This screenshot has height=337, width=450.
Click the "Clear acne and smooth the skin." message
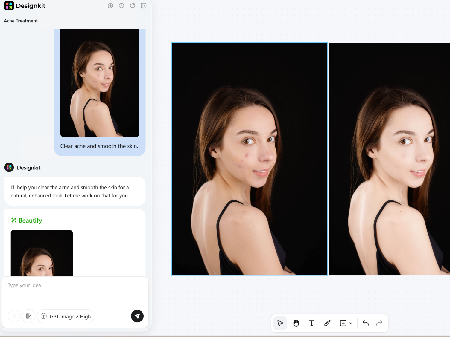[99, 146]
